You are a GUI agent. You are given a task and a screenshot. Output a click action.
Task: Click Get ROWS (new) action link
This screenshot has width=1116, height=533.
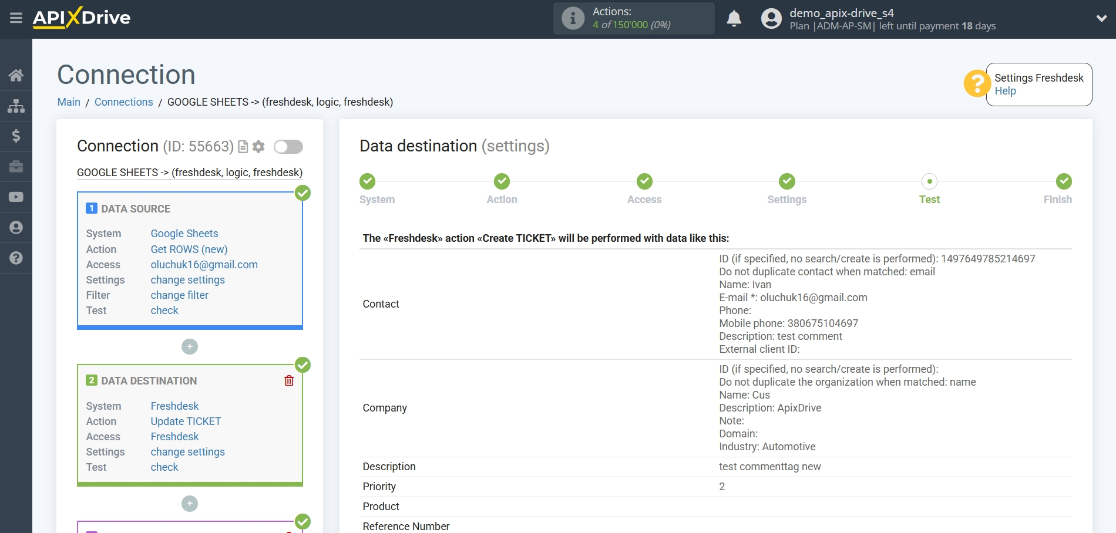click(x=189, y=249)
